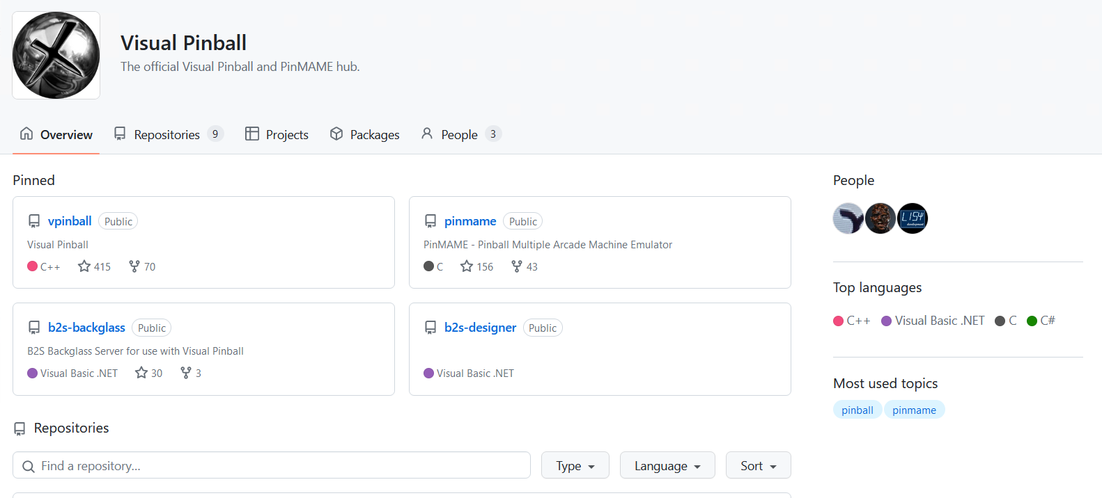Click the Public badge on pinmame
Viewport: 1102px width, 498px height.
tap(523, 221)
